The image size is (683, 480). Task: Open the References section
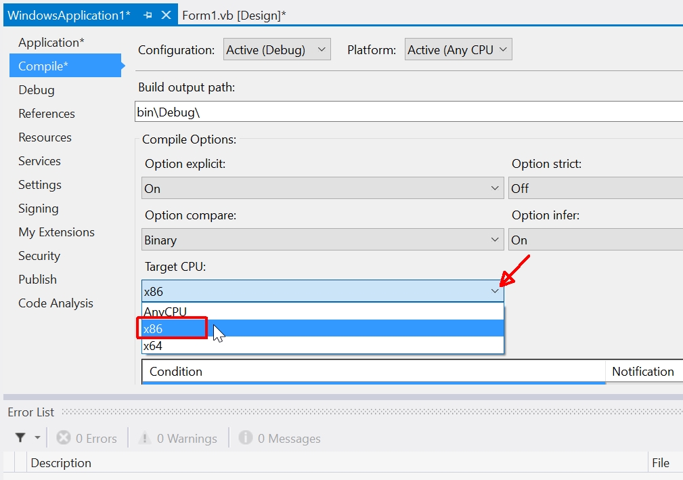[x=46, y=113]
